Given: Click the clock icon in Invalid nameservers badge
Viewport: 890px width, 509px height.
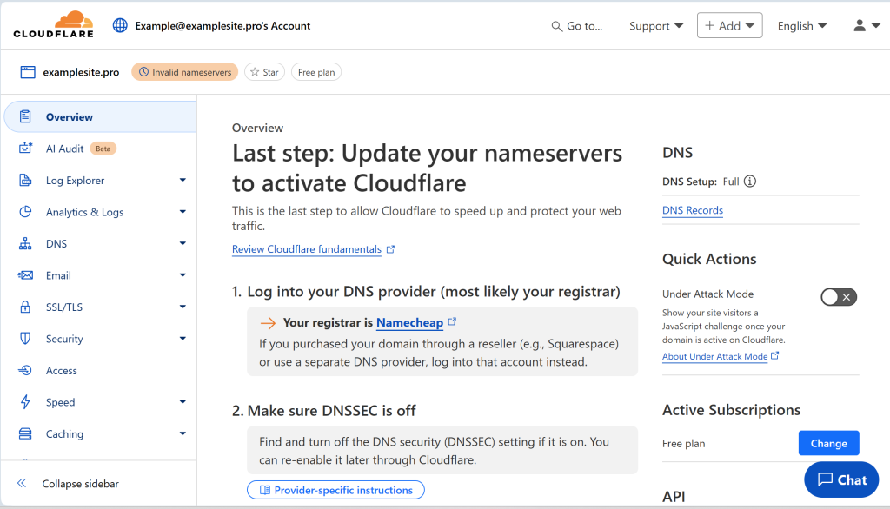Looking at the screenshot, I should 144,72.
